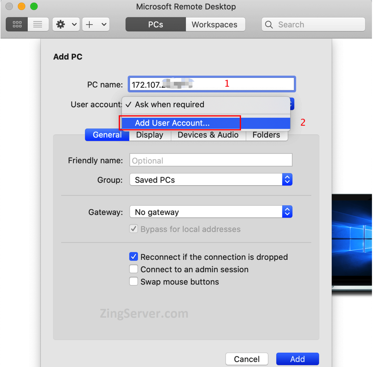375x367 pixels.
Task: Click the green zoom window button
Action: [x=34, y=6]
